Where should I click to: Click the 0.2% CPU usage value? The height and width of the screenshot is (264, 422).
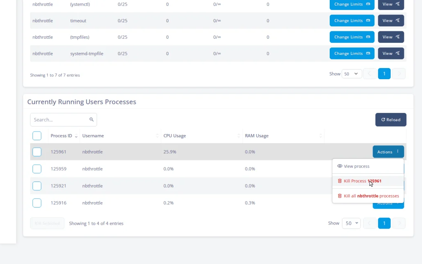tap(169, 203)
